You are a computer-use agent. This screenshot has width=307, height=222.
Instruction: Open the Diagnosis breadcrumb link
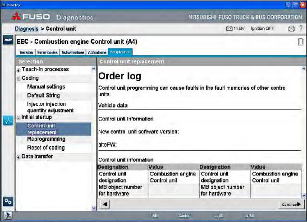click(27, 28)
